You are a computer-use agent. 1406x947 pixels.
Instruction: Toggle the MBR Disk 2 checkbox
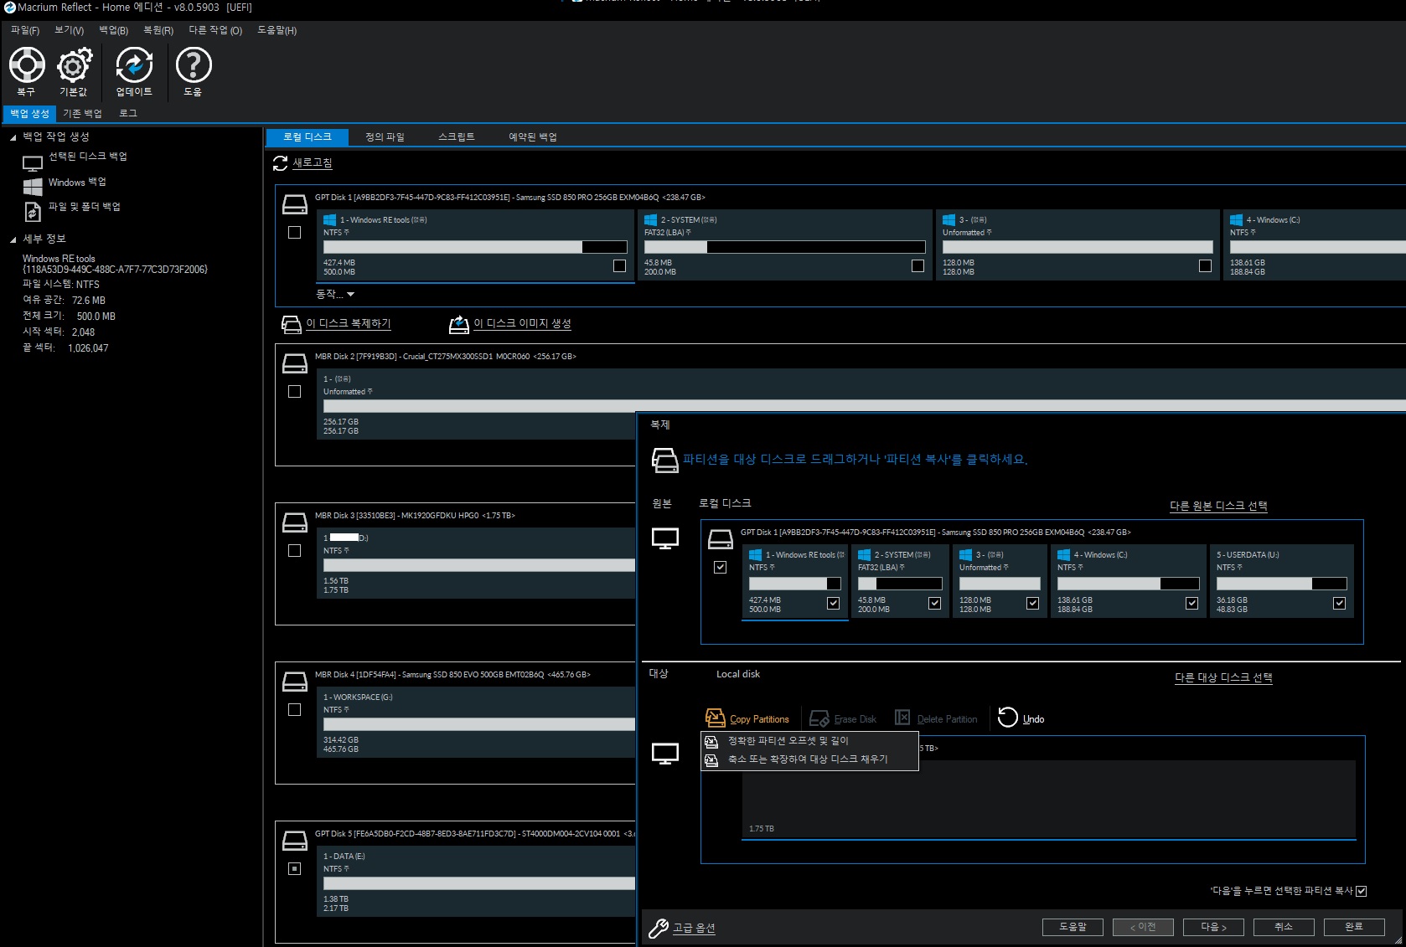(294, 392)
